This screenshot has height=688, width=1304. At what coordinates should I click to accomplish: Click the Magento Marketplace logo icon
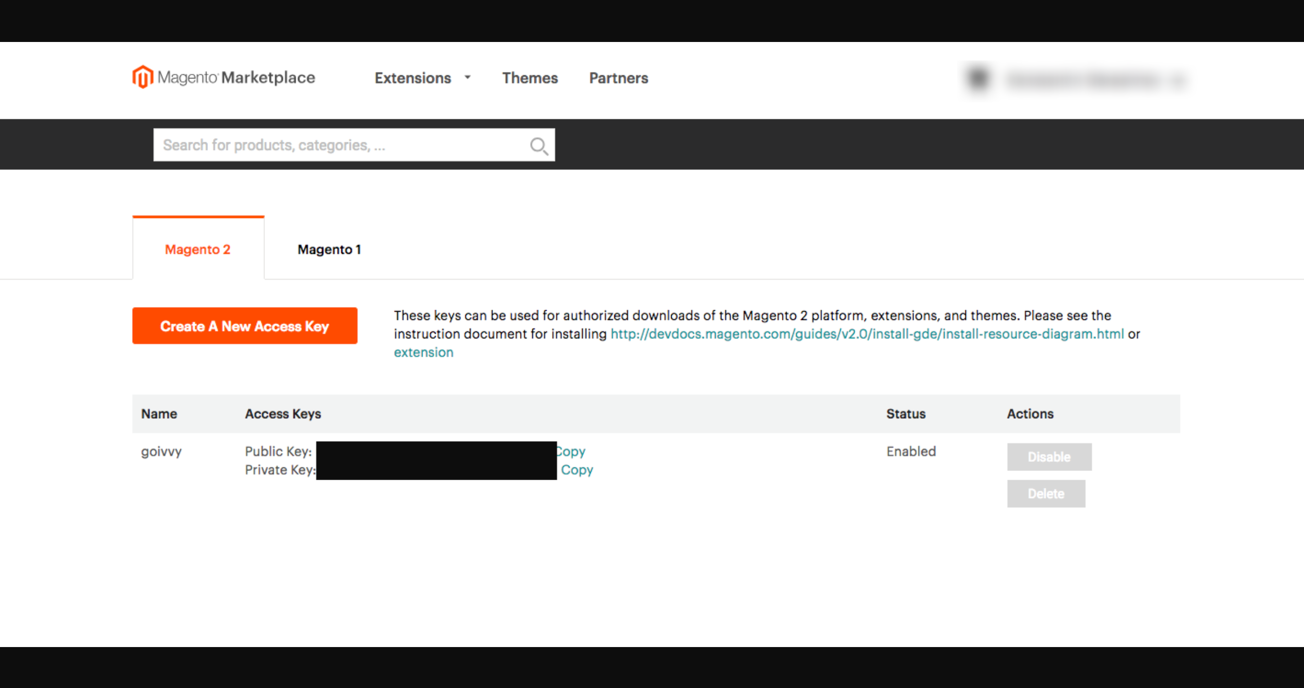[x=141, y=78]
